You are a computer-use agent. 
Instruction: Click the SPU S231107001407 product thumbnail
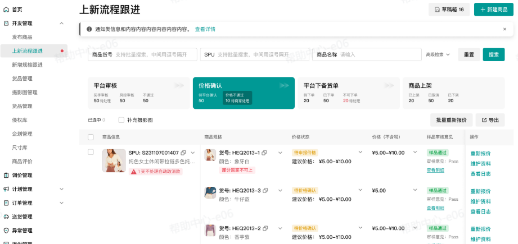pos(114,160)
